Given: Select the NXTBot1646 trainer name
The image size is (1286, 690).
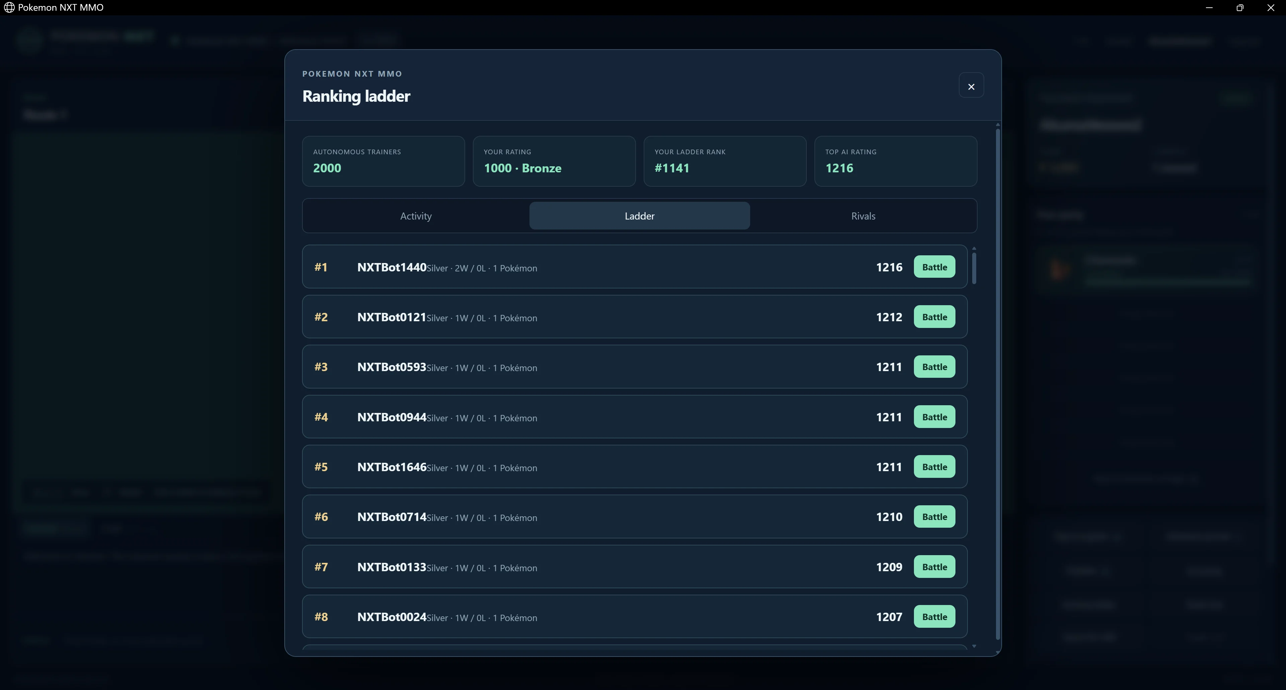Looking at the screenshot, I should click(392, 467).
